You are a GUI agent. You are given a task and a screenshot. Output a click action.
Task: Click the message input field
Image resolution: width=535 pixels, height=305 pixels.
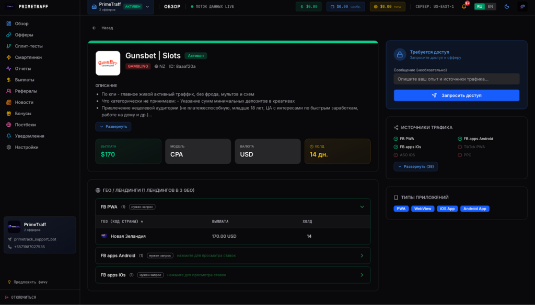457,79
